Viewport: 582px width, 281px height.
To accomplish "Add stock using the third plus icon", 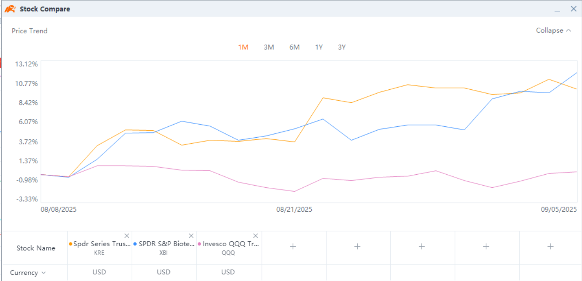I will [421, 247].
